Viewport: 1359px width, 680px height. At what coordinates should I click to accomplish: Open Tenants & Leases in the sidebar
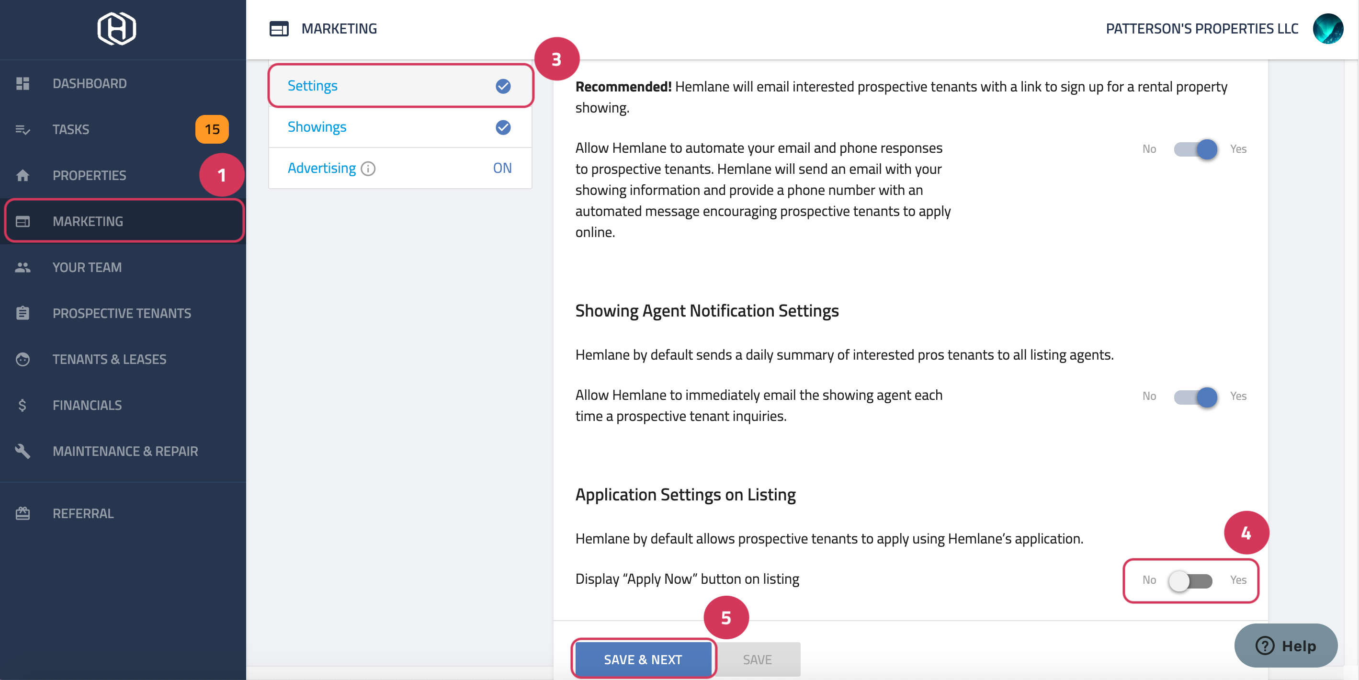click(123, 359)
